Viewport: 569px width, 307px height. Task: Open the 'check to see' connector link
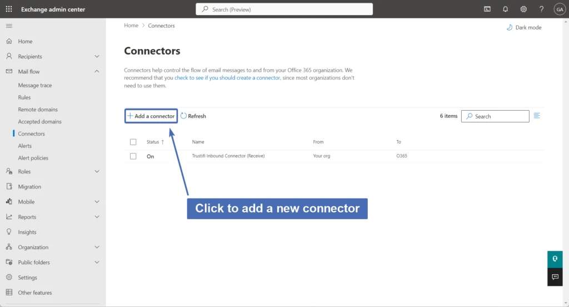[227, 78]
